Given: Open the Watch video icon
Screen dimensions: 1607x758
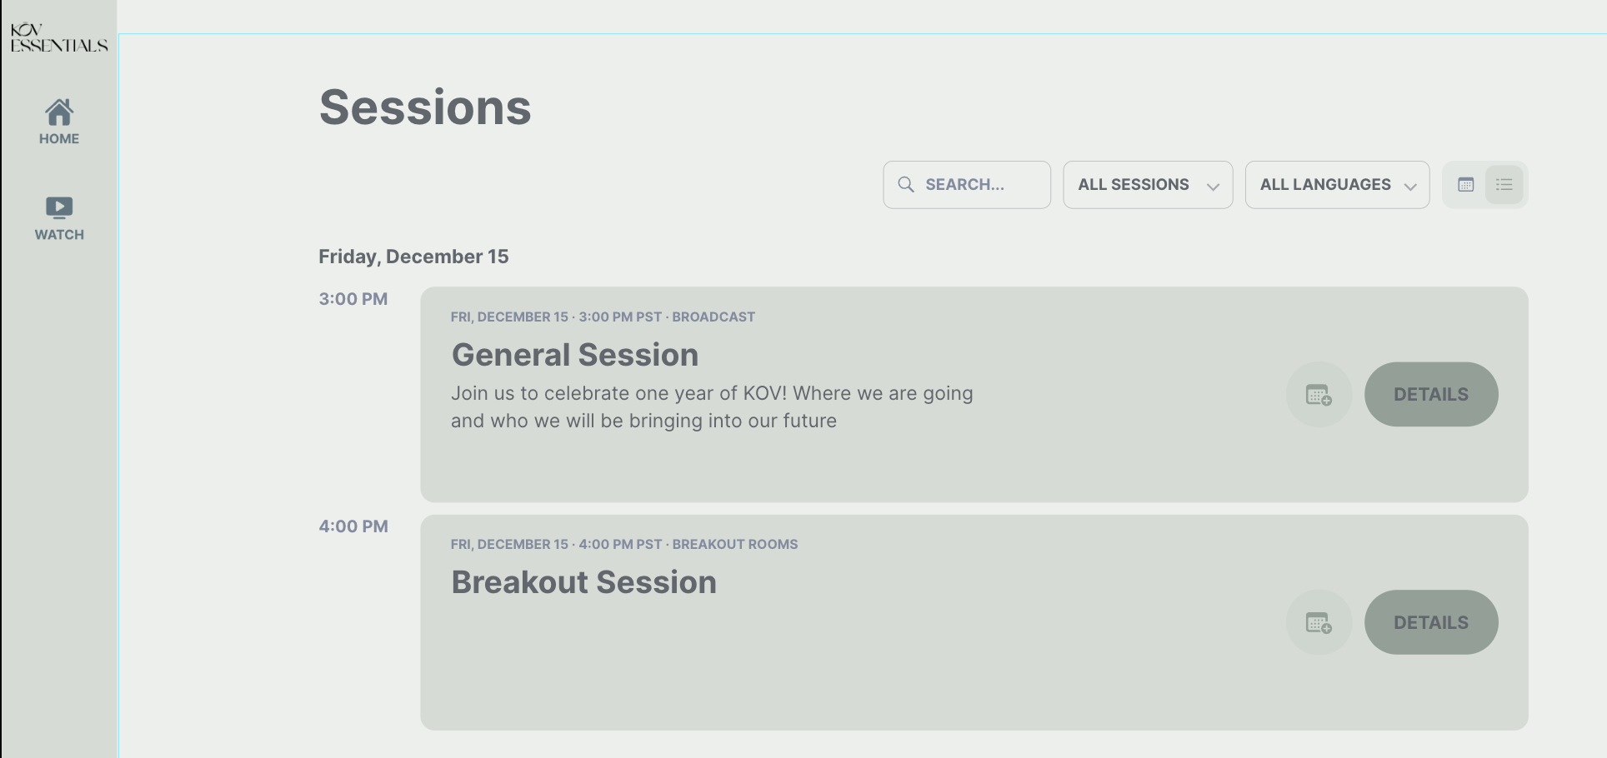Looking at the screenshot, I should point(59,207).
